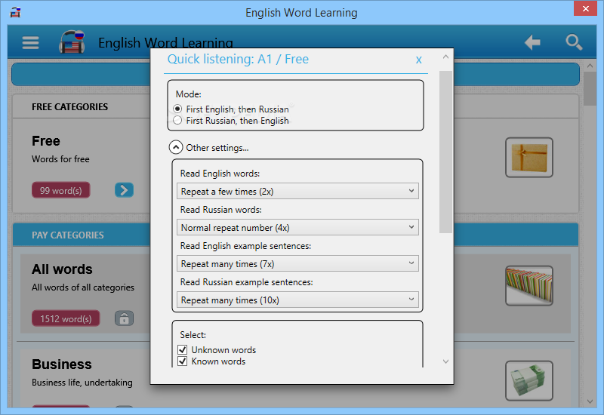Close the Quick listening dialog with x
The image size is (604, 415).
(x=419, y=60)
